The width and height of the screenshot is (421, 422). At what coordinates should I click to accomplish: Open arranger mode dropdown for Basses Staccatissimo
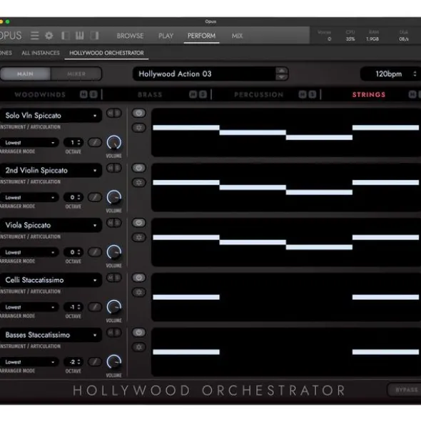coord(29,362)
